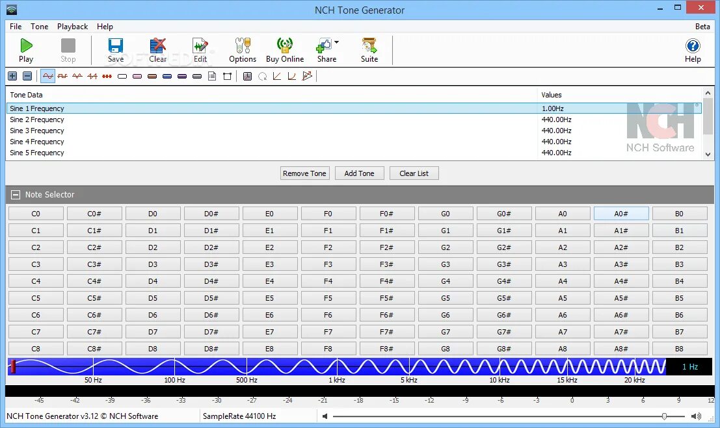Click the curved log sweep icon
Screen dimensions: 720x428
291,76
